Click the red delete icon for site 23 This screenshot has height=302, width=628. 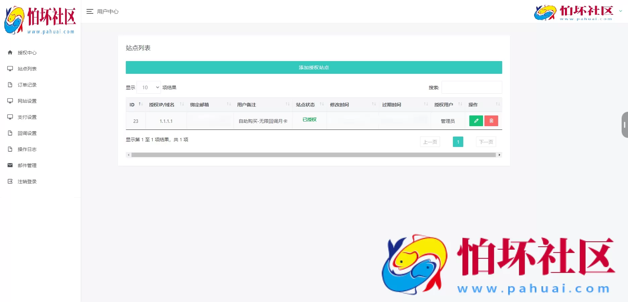coord(491,120)
